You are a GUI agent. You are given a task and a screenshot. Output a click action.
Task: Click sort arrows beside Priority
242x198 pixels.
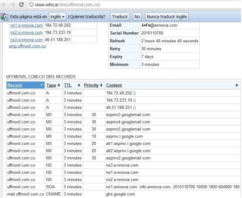(x=101, y=85)
